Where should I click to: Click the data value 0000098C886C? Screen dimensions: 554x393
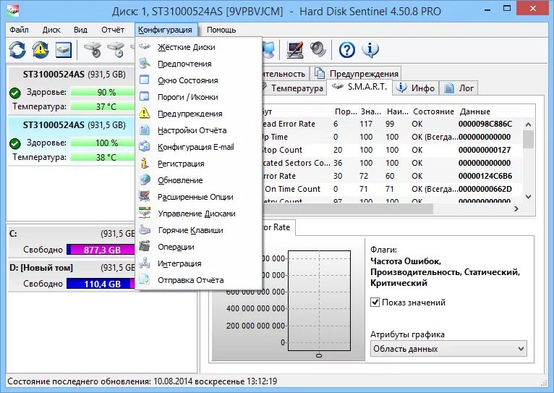coord(485,124)
